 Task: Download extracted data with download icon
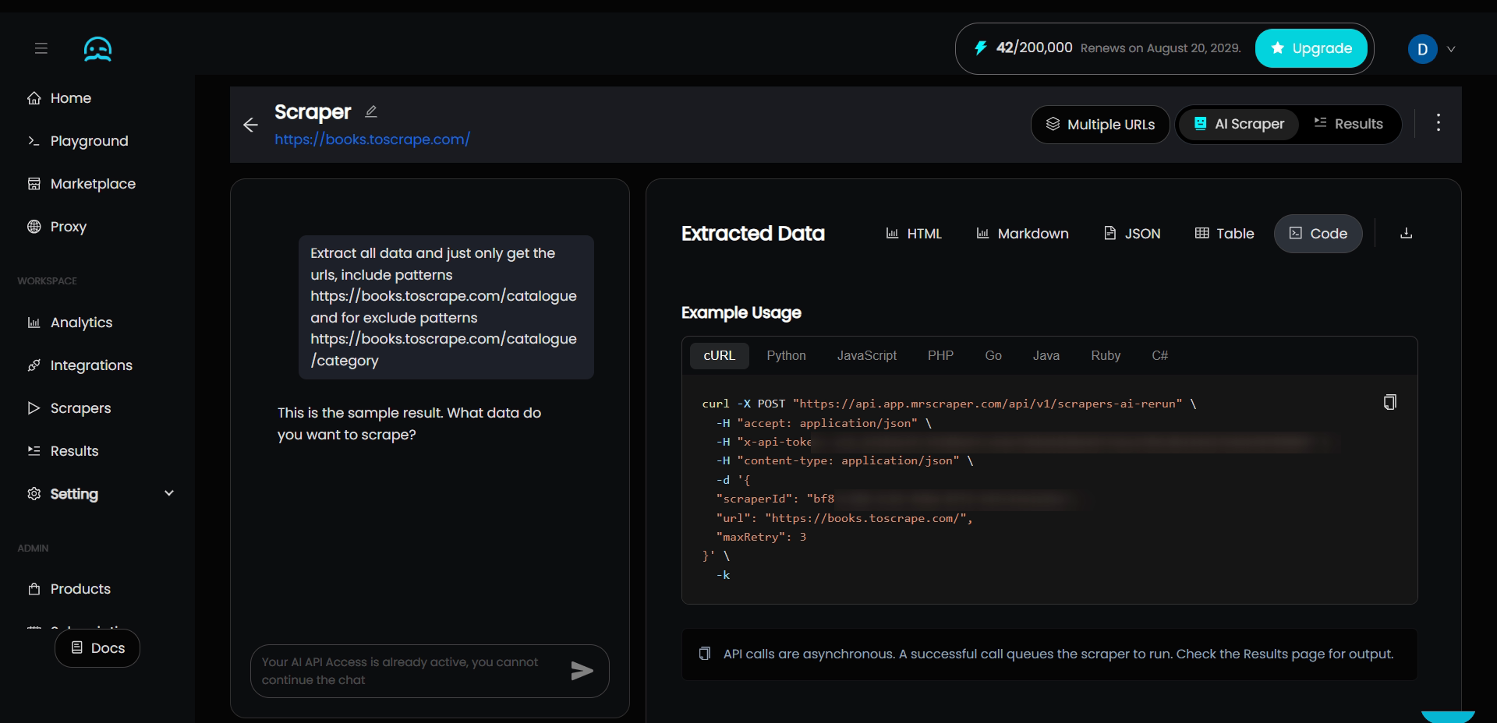[1406, 233]
